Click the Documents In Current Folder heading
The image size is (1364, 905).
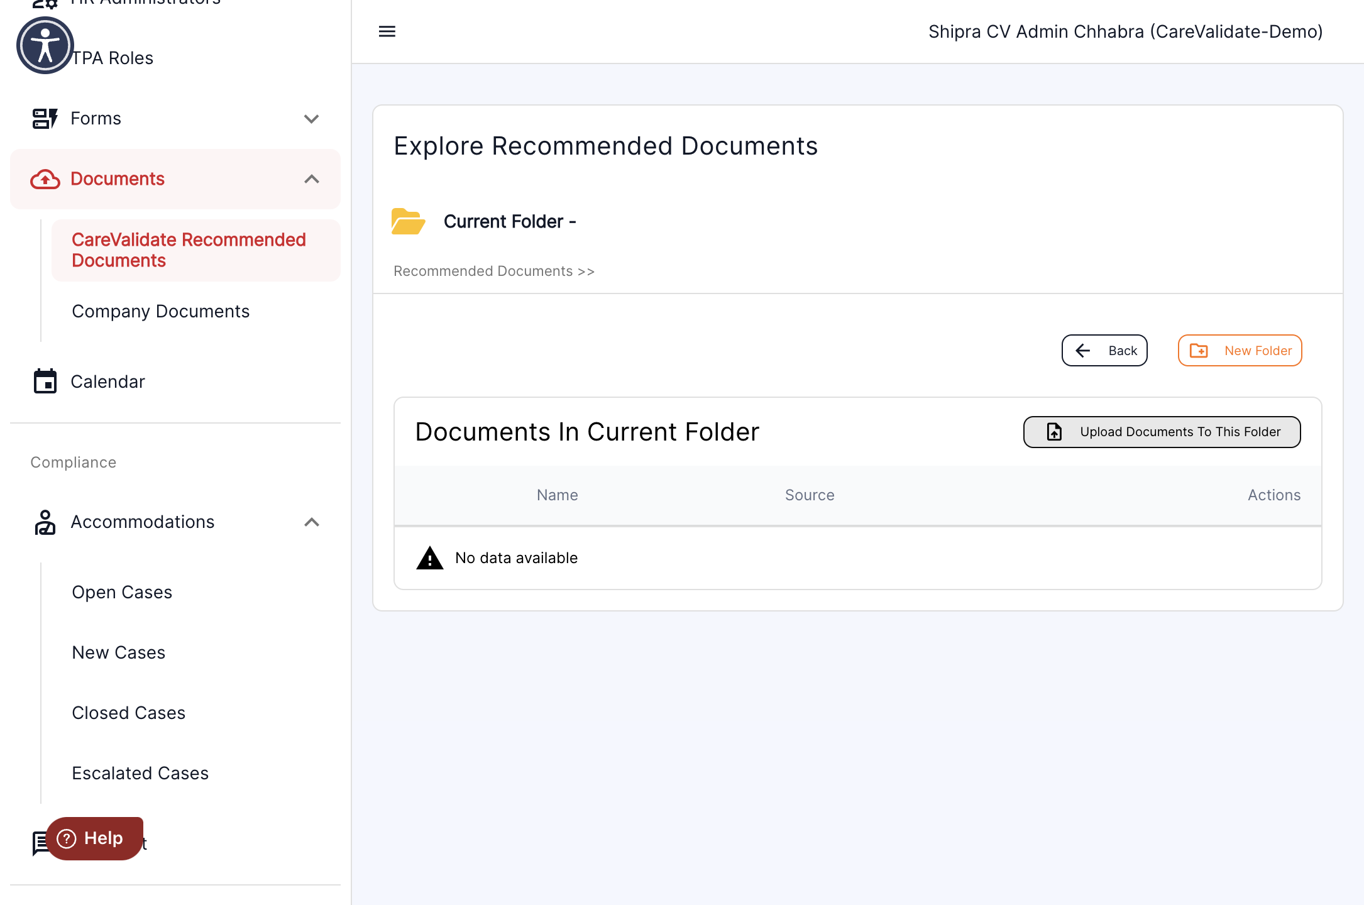coord(587,432)
